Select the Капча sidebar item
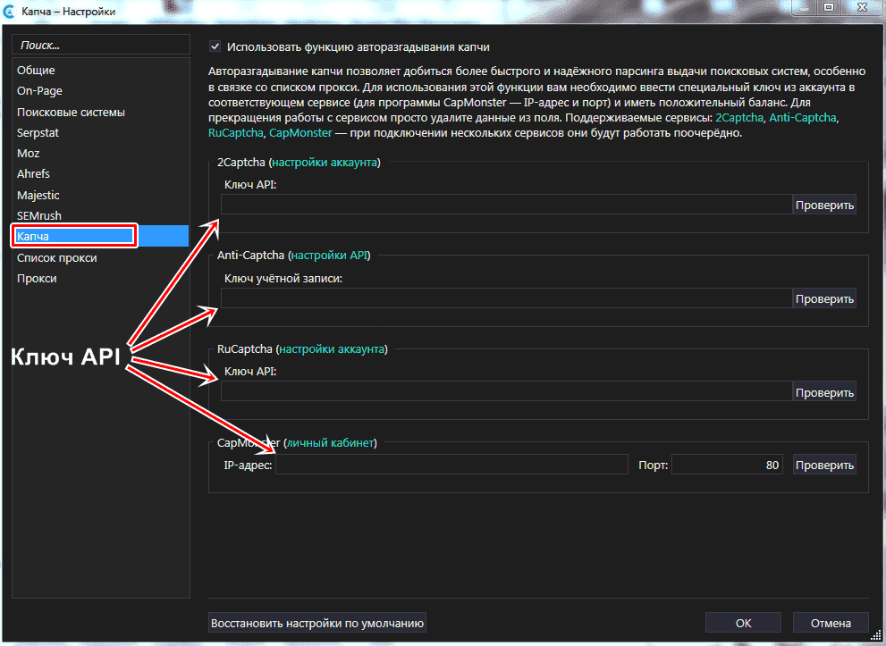 (100, 236)
